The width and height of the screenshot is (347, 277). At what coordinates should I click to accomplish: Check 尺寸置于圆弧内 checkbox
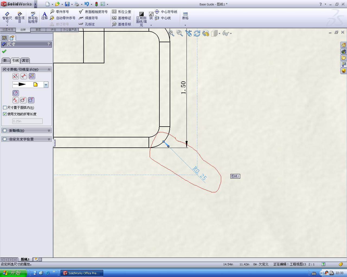pos(5,108)
